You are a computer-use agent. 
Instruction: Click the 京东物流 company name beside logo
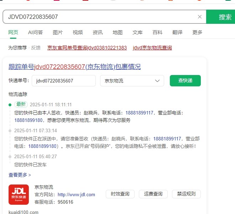pos(44,187)
